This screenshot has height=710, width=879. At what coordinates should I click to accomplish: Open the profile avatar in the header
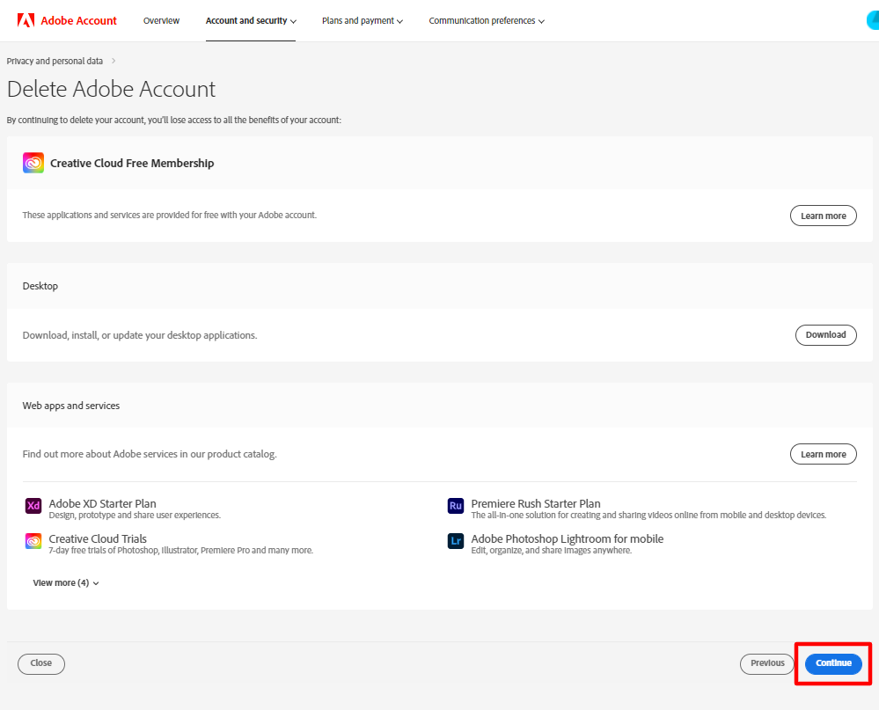click(x=873, y=21)
